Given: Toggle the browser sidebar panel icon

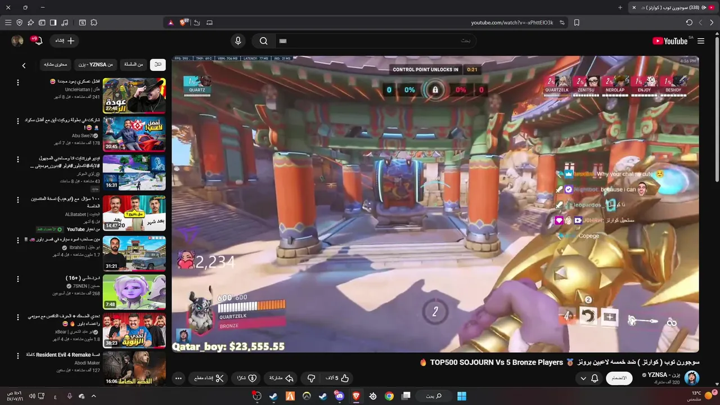Looking at the screenshot, I should click(53, 22).
